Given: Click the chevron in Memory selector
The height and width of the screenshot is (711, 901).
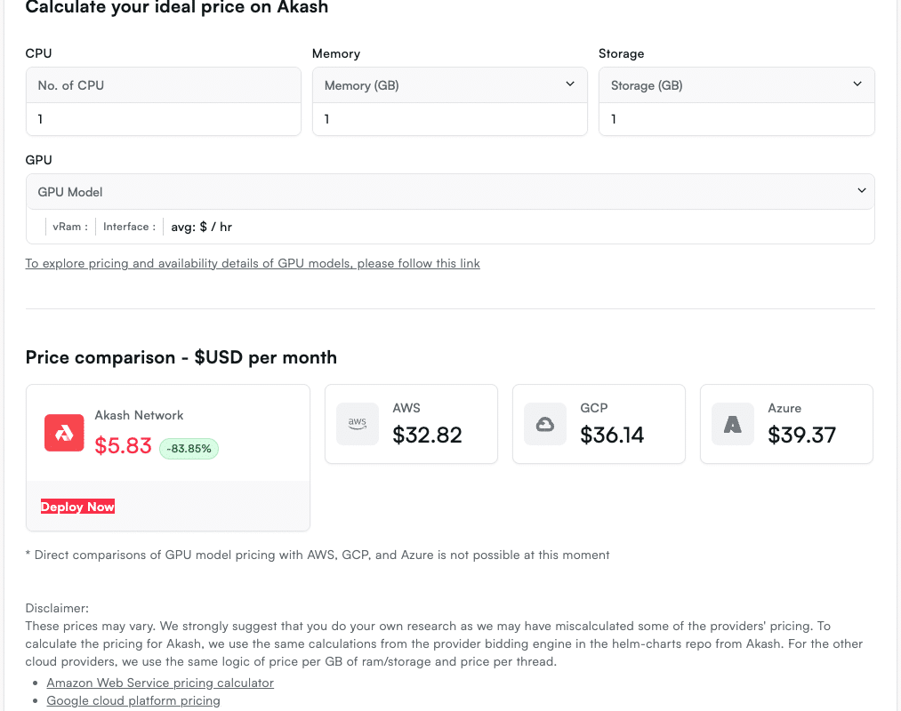Looking at the screenshot, I should click(570, 84).
